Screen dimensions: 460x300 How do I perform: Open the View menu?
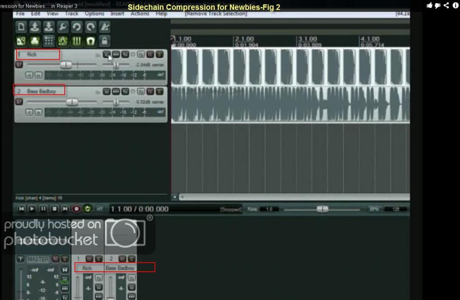[x=53, y=14]
